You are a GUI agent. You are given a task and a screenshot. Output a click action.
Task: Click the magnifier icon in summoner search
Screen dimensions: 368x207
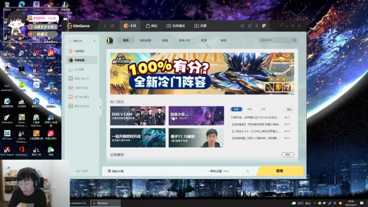coord(294,40)
